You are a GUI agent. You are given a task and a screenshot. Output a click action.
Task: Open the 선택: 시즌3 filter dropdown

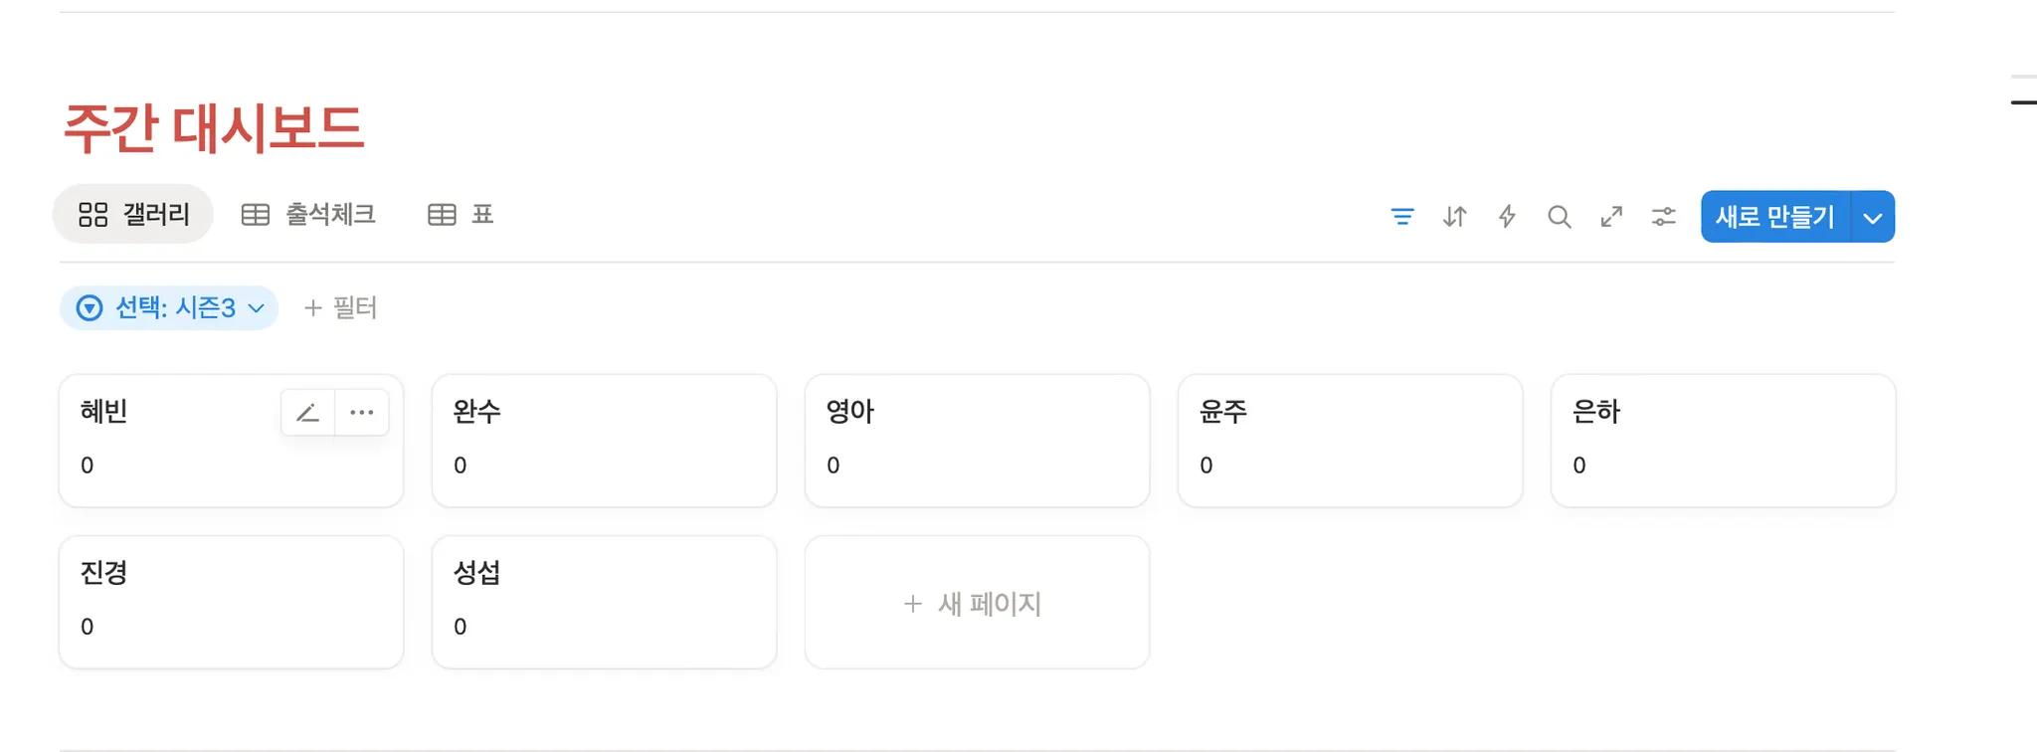169,308
